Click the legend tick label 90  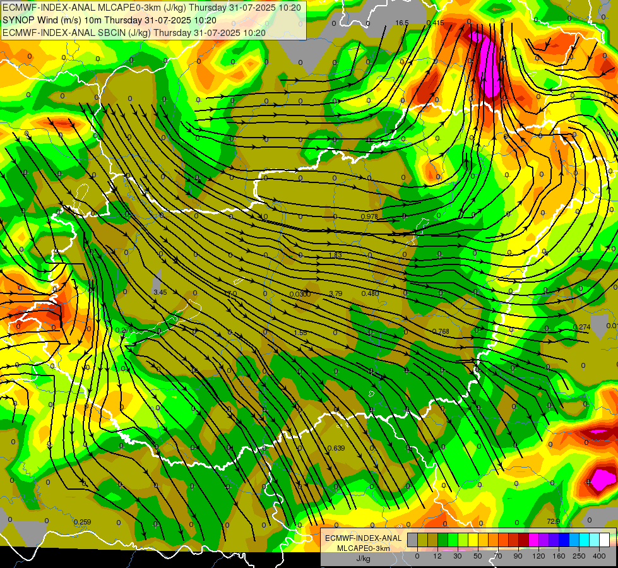(x=518, y=556)
